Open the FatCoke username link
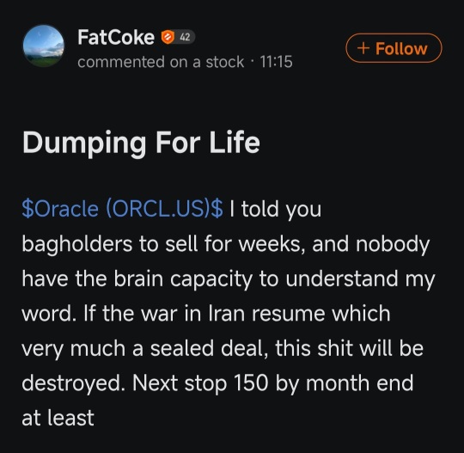The image size is (464, 453). click(116, 37)
